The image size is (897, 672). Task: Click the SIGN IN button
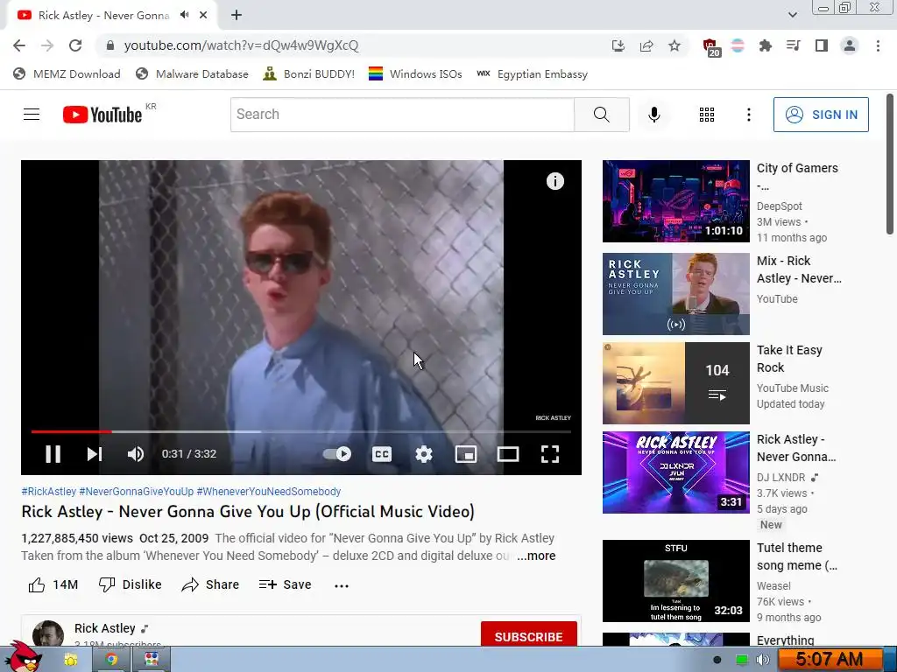tap(821, 115)
